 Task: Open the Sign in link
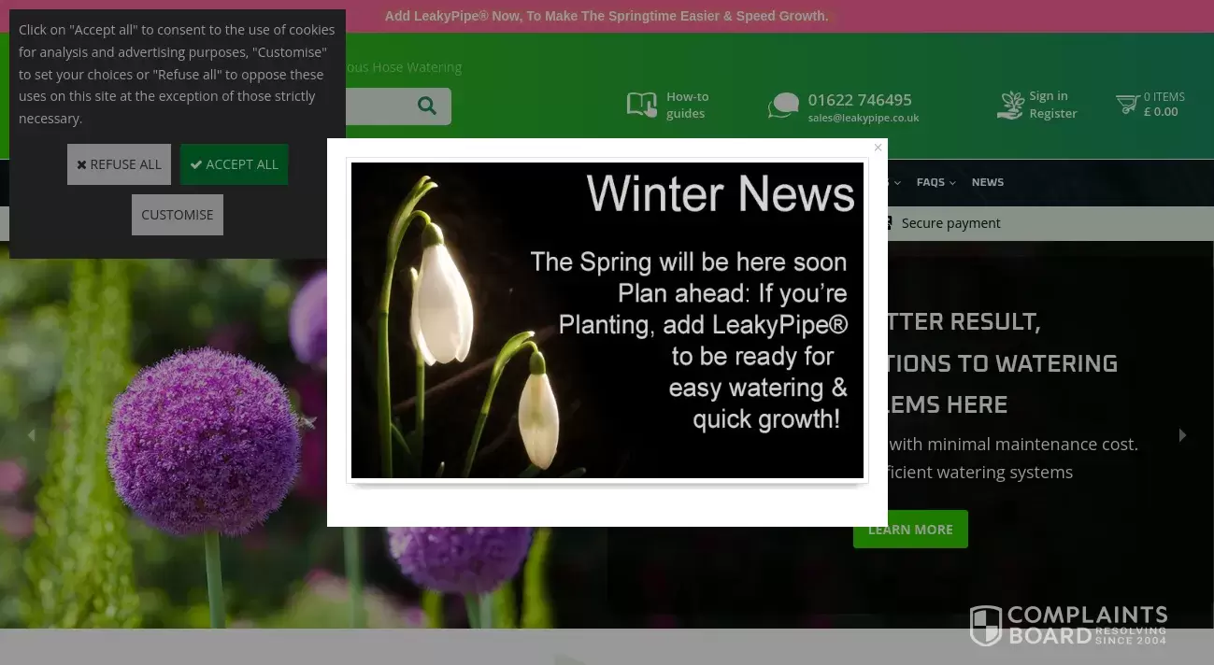(x=1049, y=96)
